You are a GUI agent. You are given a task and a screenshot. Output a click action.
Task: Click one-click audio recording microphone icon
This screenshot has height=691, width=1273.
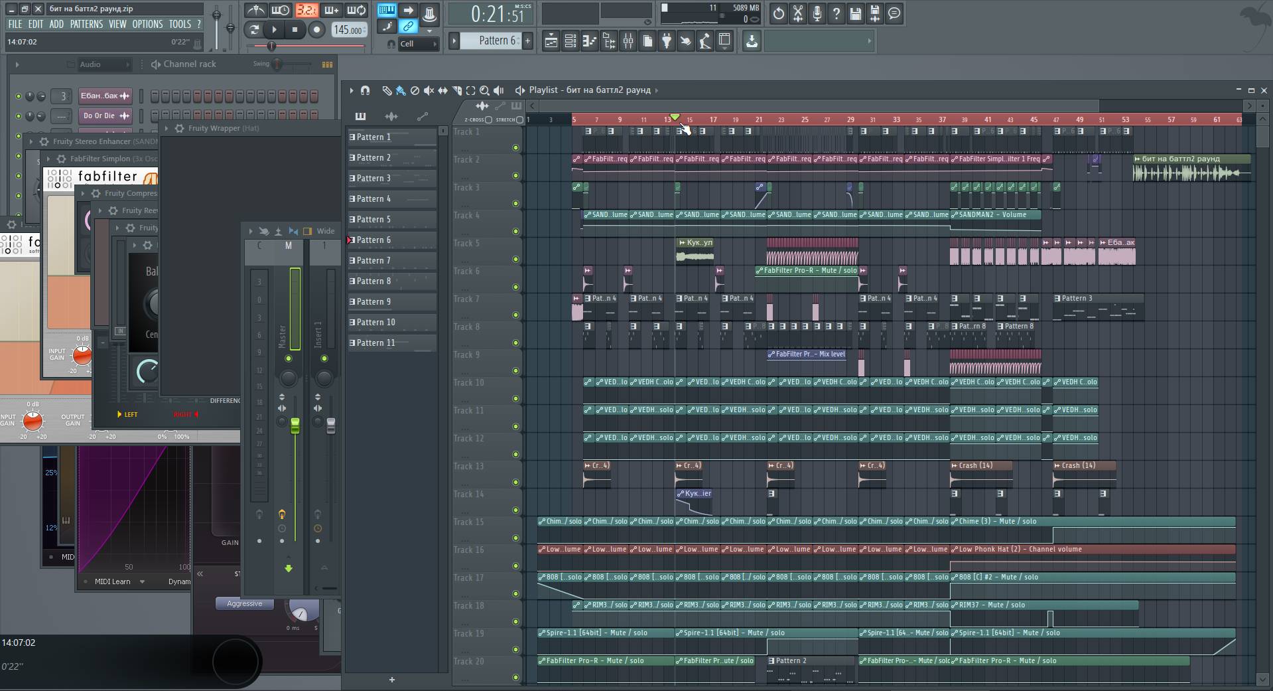click(x=817, y=13)
